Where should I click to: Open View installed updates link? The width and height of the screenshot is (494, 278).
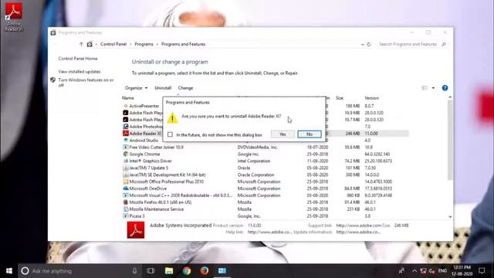80,72
